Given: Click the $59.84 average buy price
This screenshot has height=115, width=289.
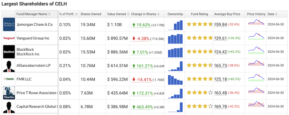Looking at the screenshot, I should pos(221,24).
